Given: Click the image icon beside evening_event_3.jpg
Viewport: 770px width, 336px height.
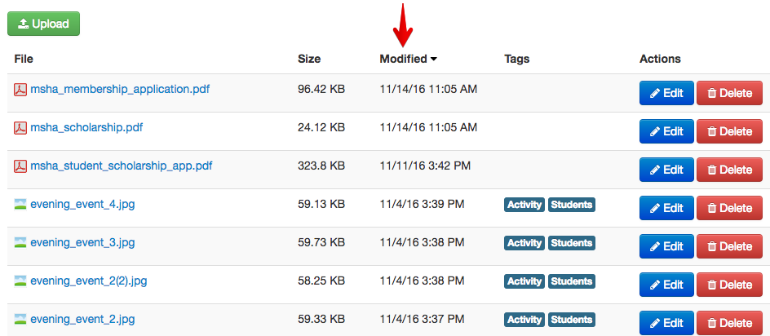Looking at the screenshot, I should [x=21, y=243].
